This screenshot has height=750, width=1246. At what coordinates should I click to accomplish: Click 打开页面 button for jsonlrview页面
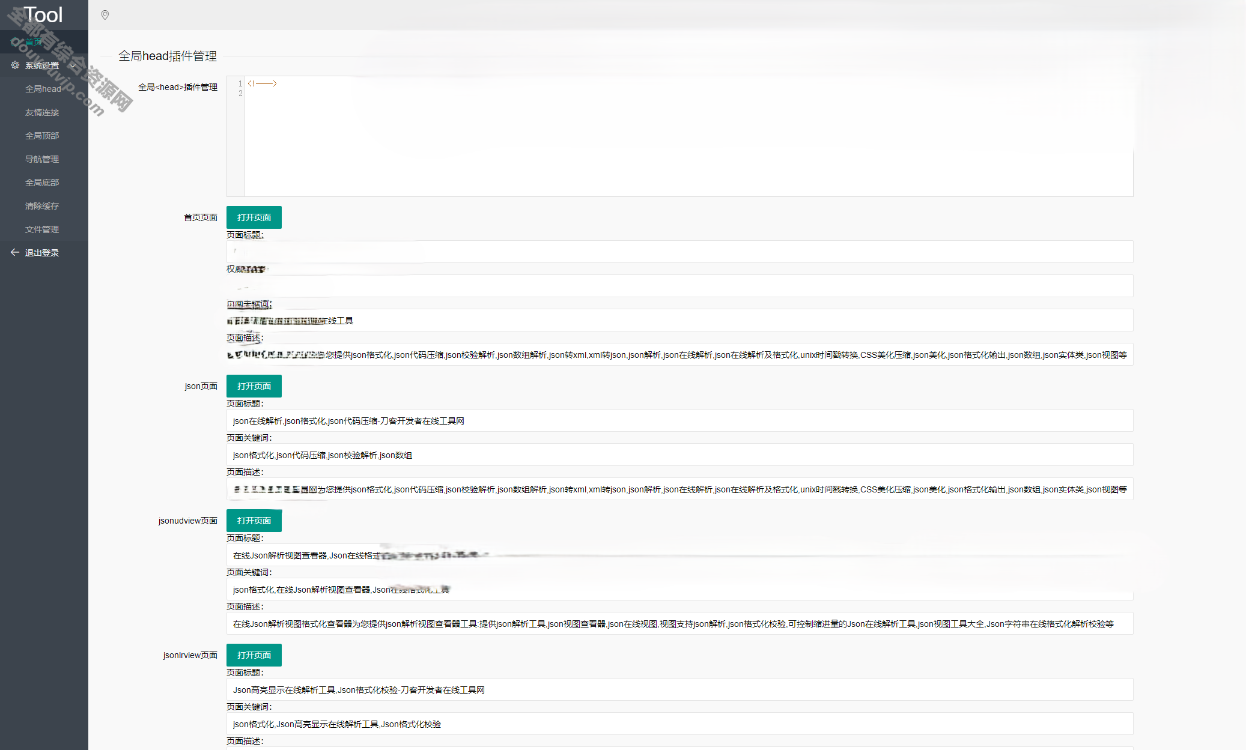click(x=254, y=655)
